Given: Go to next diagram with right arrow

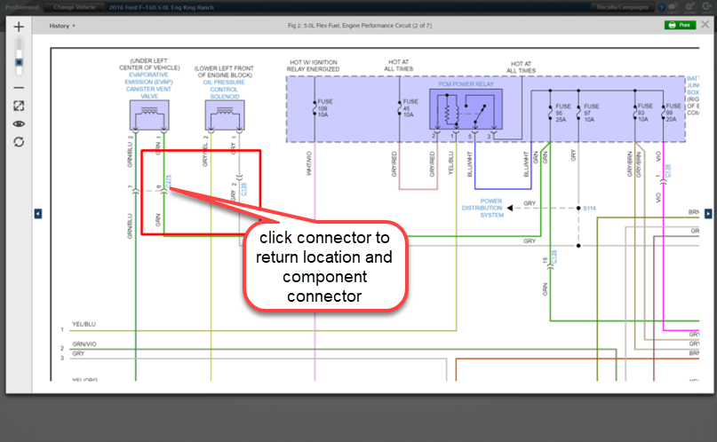Looking at the screenshot, I should [x=707, y=213].
